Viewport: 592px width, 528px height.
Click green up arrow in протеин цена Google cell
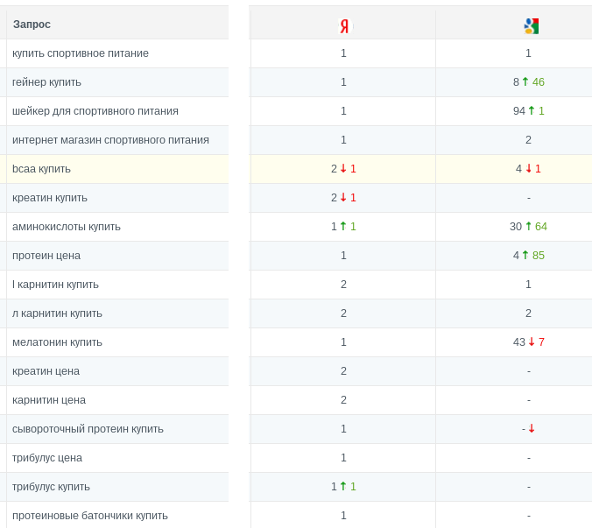[x=525, y=256]
